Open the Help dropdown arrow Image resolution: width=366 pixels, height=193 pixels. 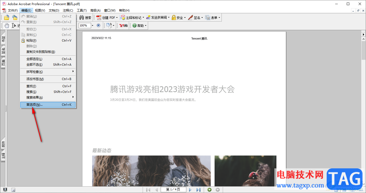[x=146, y=25]
